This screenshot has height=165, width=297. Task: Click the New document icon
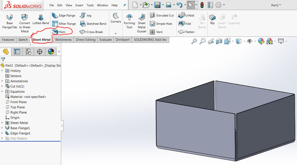135,5
